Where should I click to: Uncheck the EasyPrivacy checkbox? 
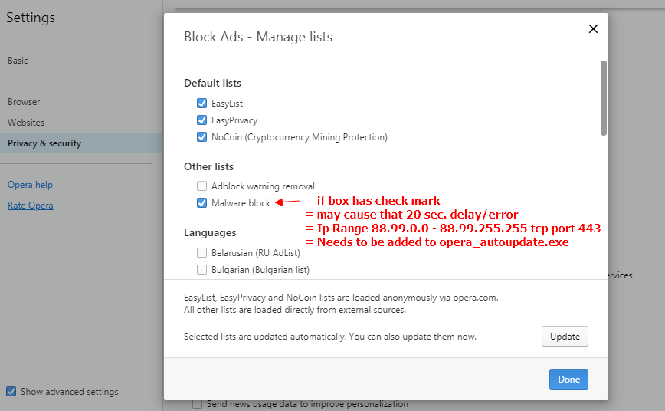coord(202,120)
